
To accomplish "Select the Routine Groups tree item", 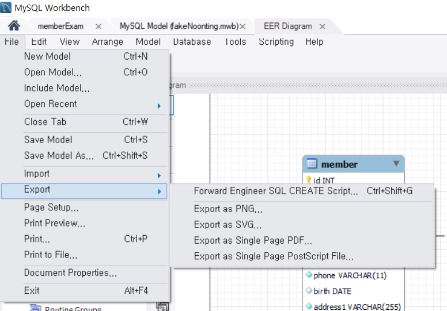I will coord(73,309).
